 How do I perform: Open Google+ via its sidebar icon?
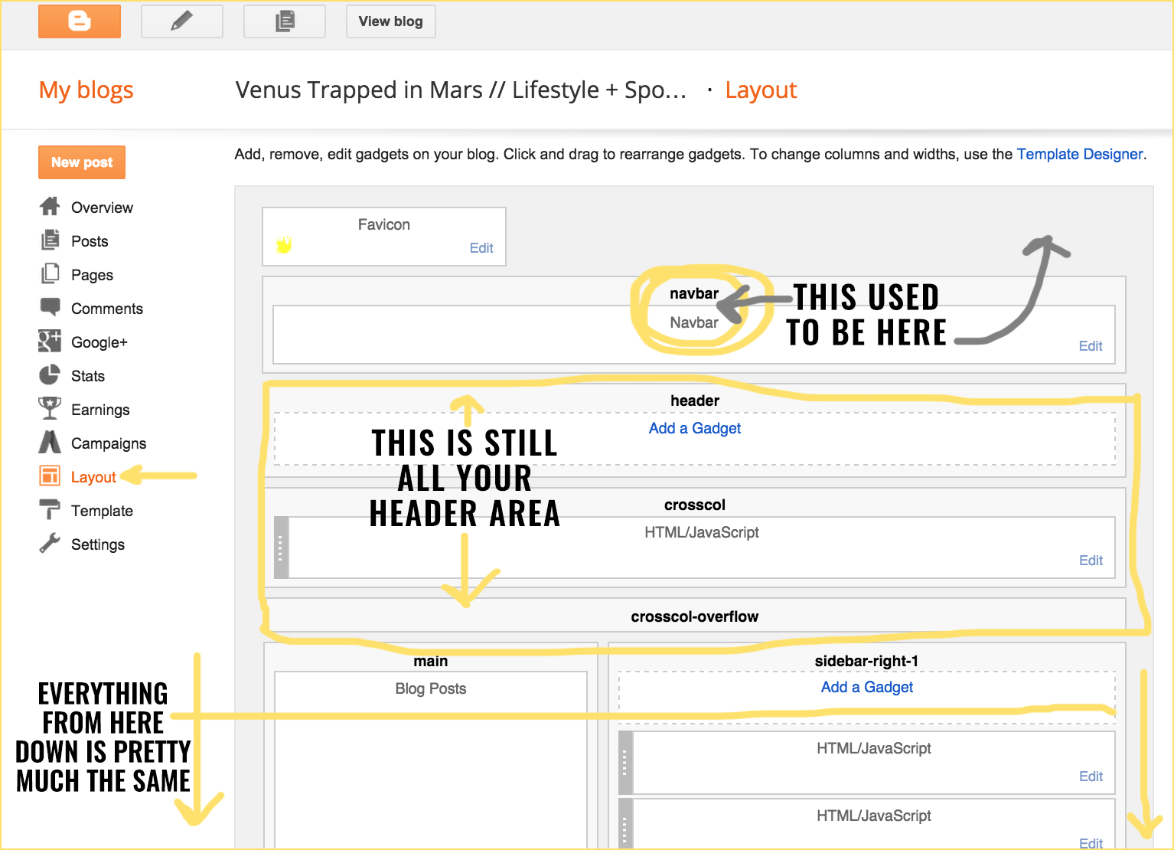pyautogui.click(x=50, y=342)
